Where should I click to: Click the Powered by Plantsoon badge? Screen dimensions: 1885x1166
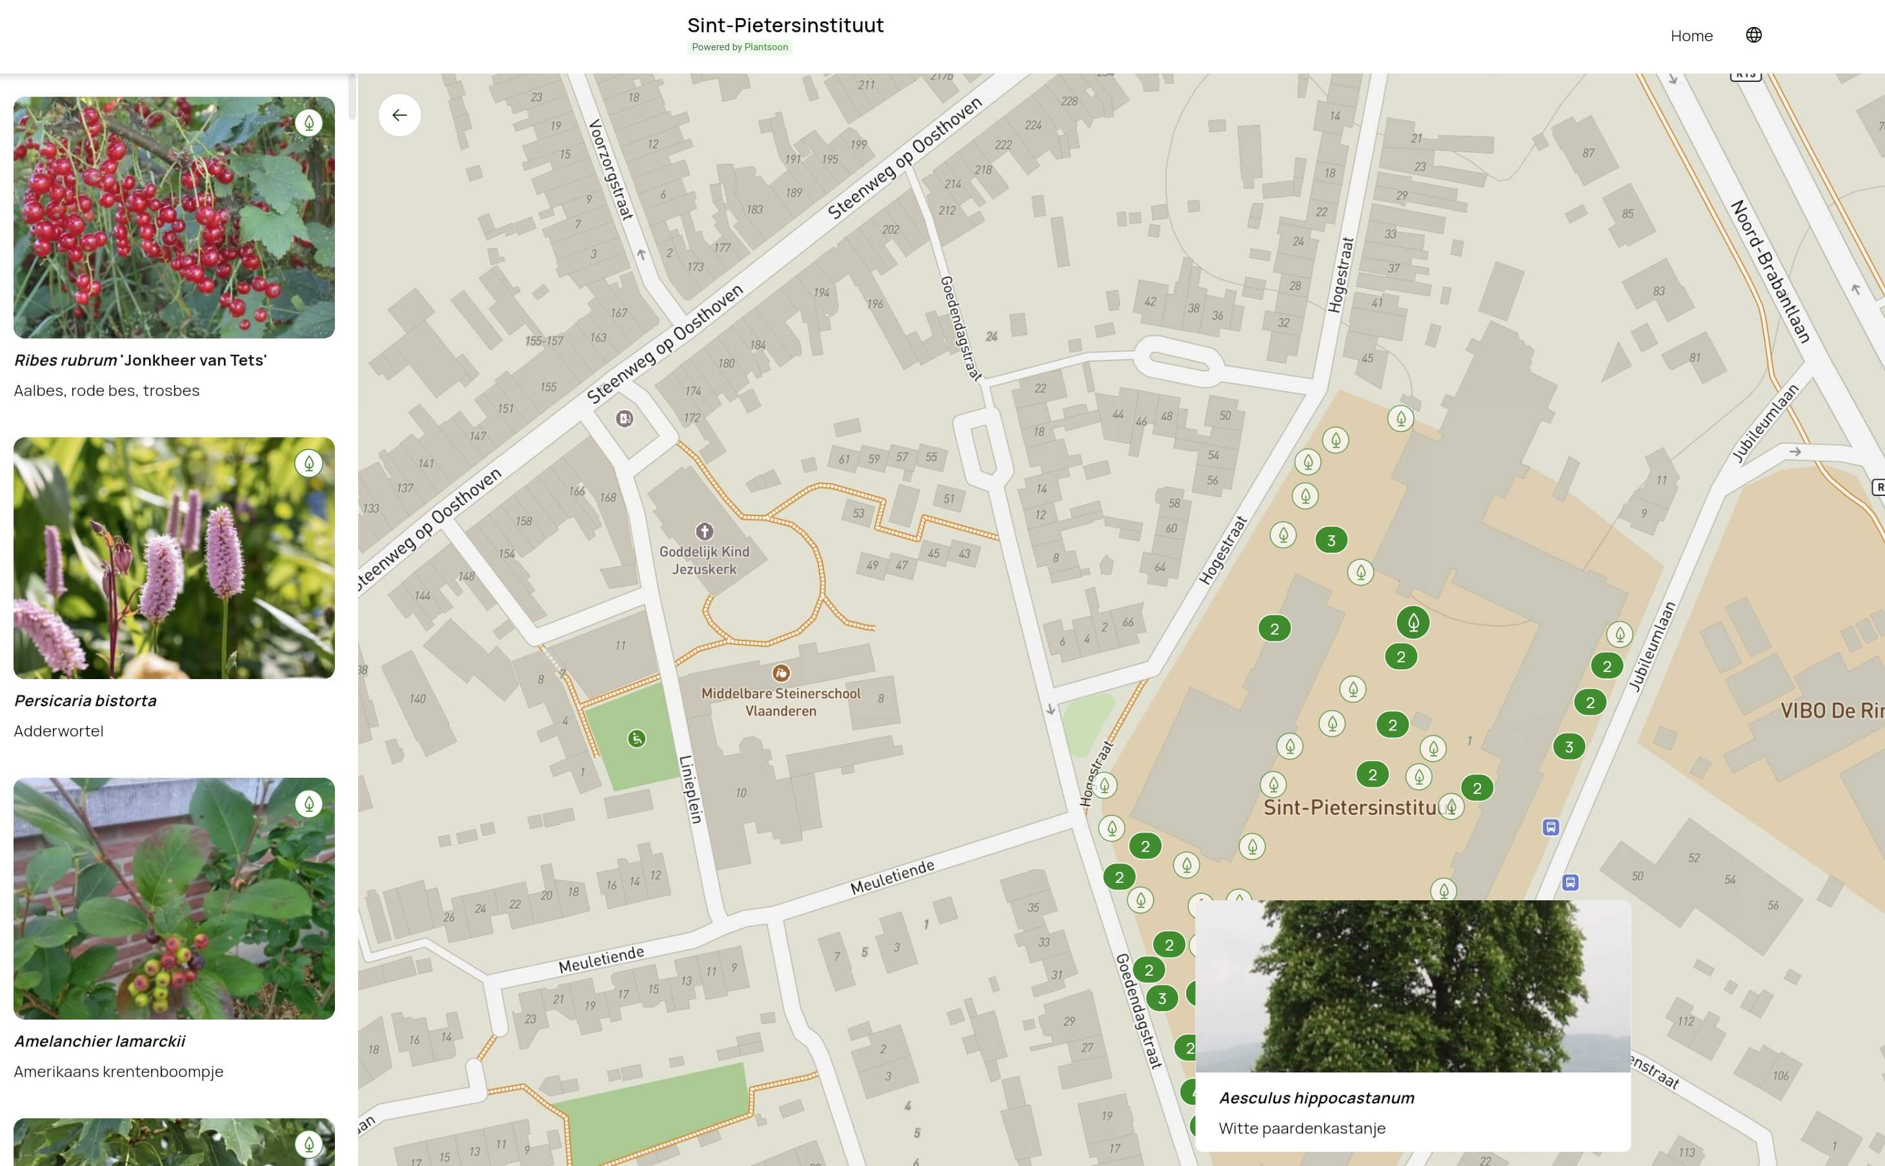(x=739, y=47)
